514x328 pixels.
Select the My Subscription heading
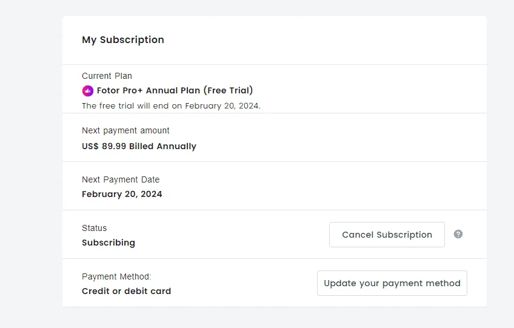click(123, 39)
